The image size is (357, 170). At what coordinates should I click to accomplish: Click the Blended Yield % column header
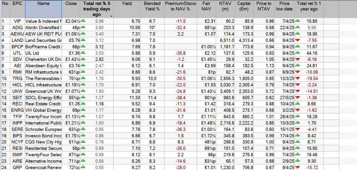tap(152, 9)
